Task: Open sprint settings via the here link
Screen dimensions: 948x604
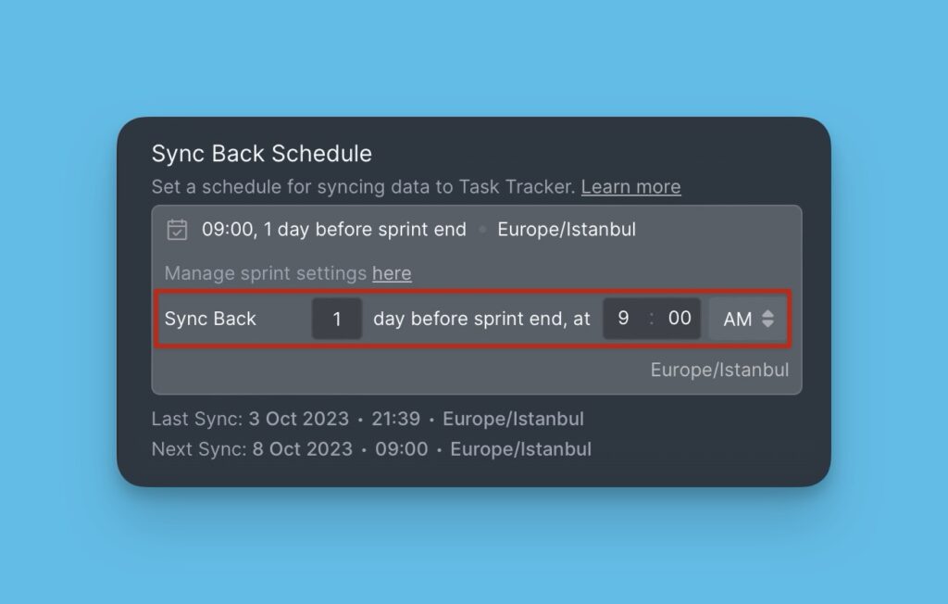Action: (x=392, y=273)
